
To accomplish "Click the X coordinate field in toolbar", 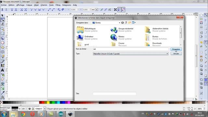I will pos(74,10).
